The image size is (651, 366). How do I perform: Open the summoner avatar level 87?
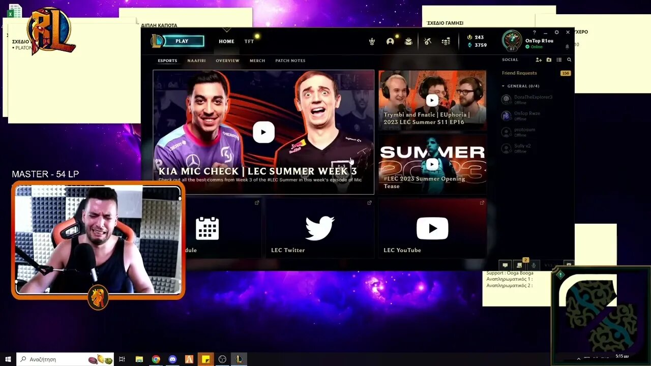[512, 41]
